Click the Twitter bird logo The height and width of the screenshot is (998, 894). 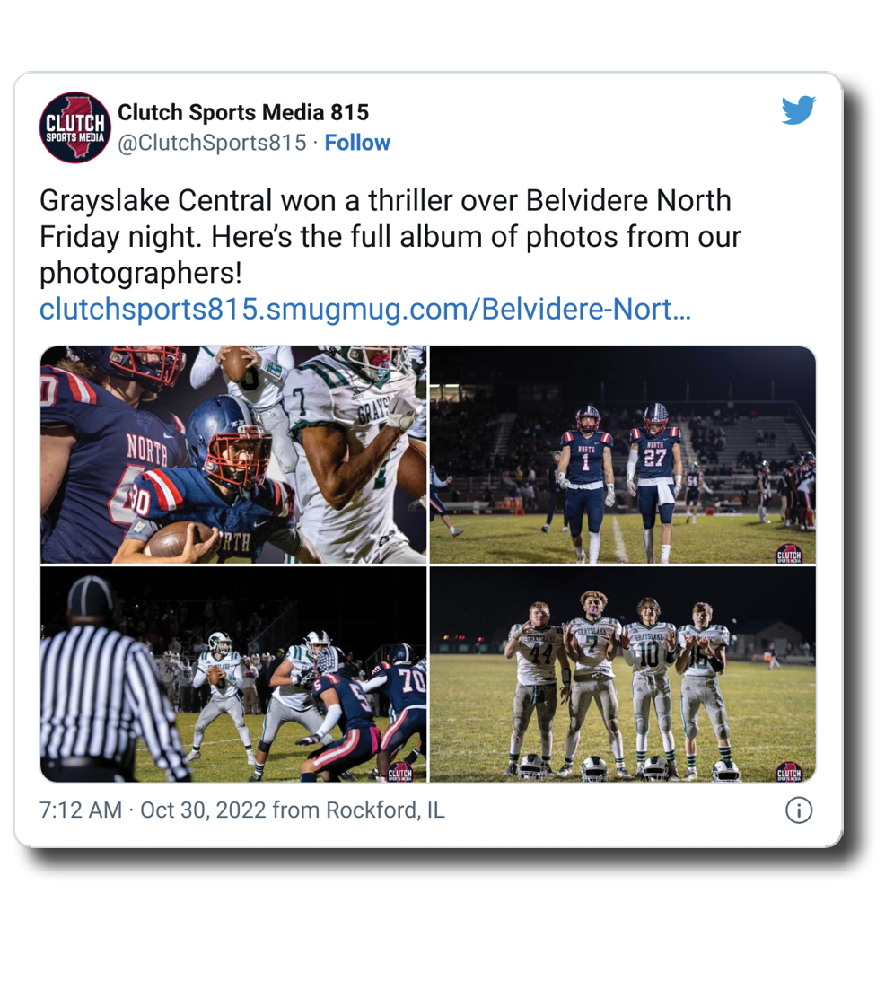[799, 110]
